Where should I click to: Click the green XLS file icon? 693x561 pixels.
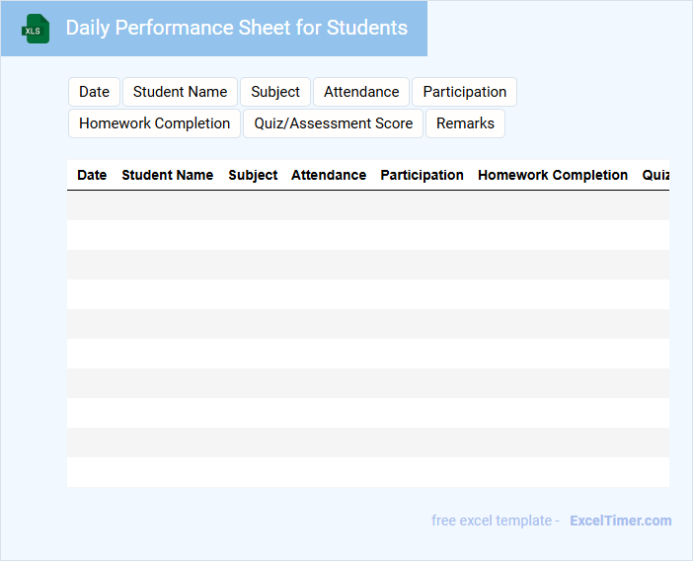click(36, 29)
